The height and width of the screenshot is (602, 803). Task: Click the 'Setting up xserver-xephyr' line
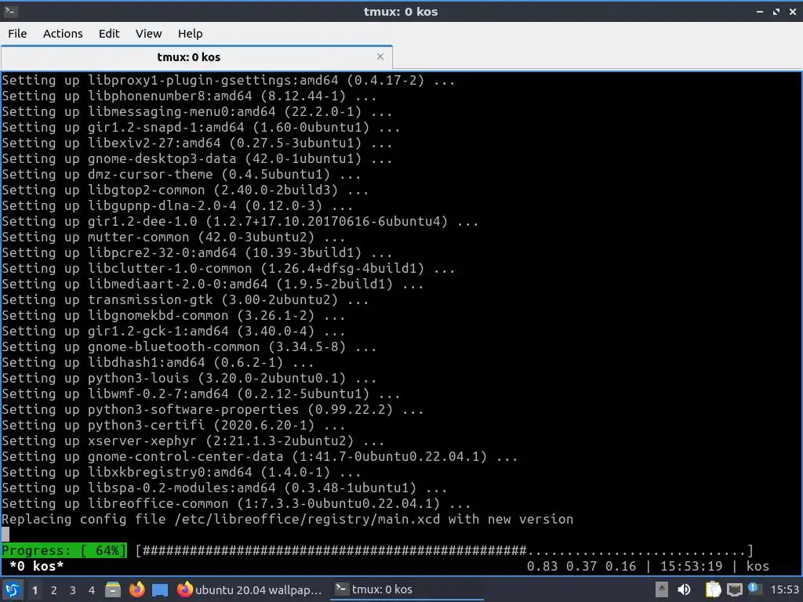193,441
